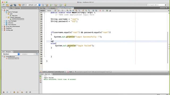Viewport: 170px width, 95px height.
Task: Click the Redo toolbar icon
Action: 23,5
